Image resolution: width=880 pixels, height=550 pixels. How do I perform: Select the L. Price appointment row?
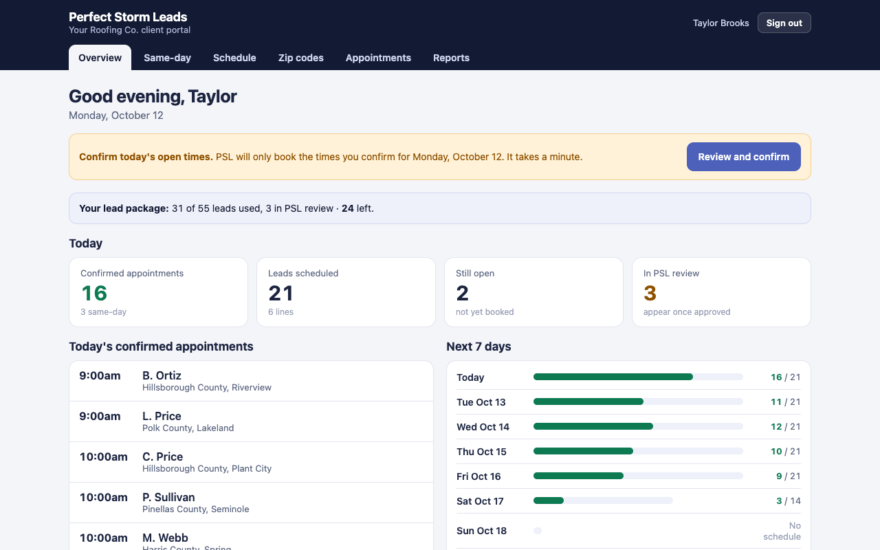[251, 421]
